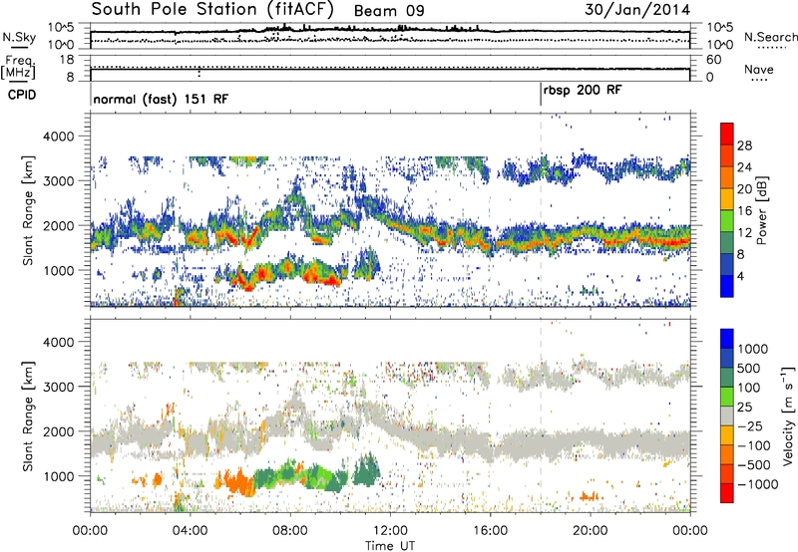This screenshot has height=552, width=798.
Task: Click the 500 value on Velocity colorbar
Action: click(748, 368)
